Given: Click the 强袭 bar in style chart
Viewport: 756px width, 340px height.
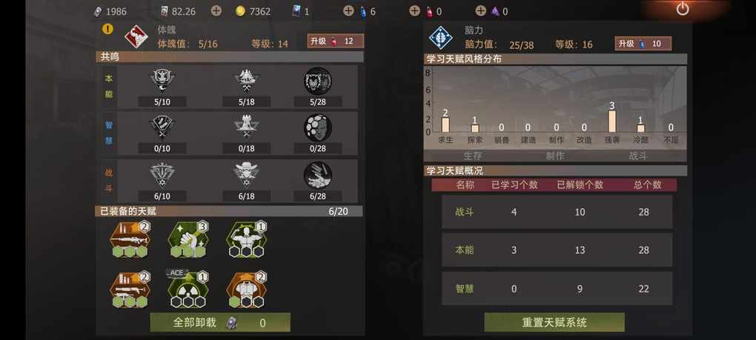Looking at the screenshot, I should click(x=611, y=121).
